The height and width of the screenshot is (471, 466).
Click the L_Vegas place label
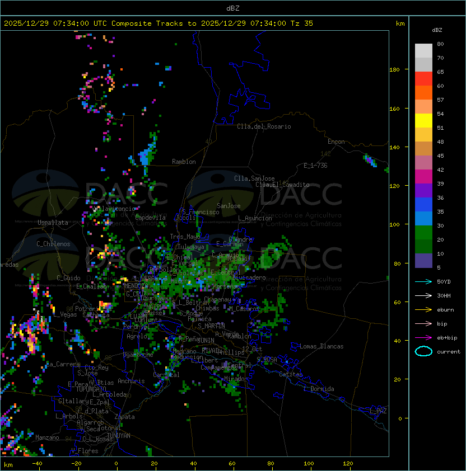pyautogui.click(x=65, y=314)
